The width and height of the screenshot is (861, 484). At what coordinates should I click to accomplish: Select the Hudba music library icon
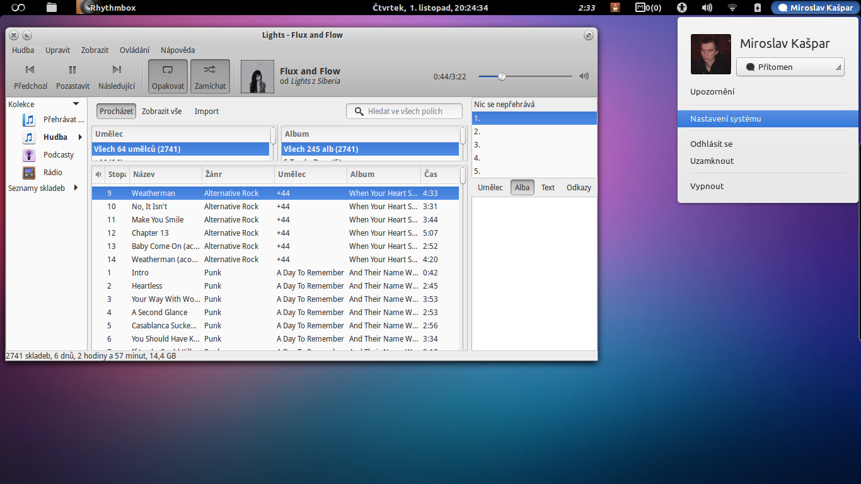click(x=29, y=137)
